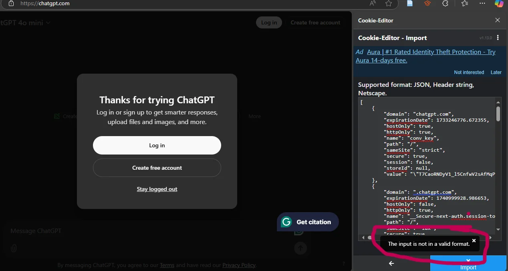The width and height of the screenshot is (508, 271).
Task: Click Not interested on the ad
Action: click(x=469, y=72)
